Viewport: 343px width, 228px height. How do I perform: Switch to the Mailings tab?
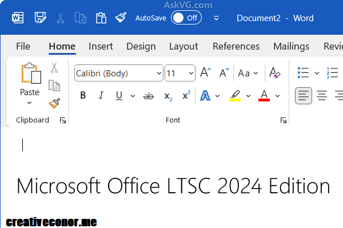tap(292, 47)
